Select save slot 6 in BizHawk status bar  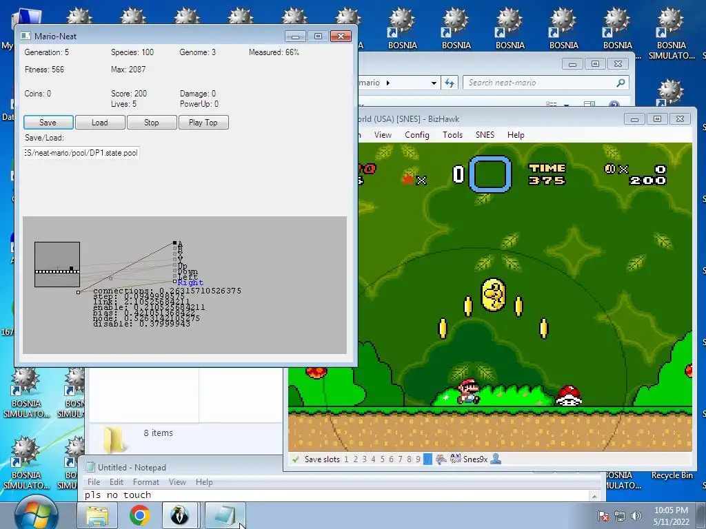pos(392,459)
